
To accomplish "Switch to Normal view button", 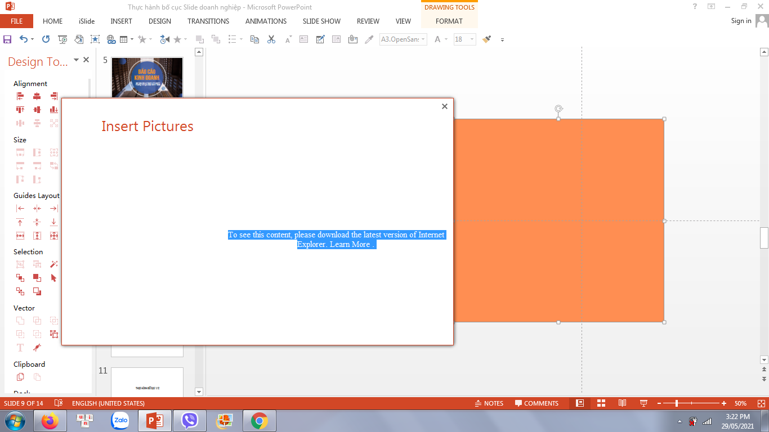I will [580, 403].
